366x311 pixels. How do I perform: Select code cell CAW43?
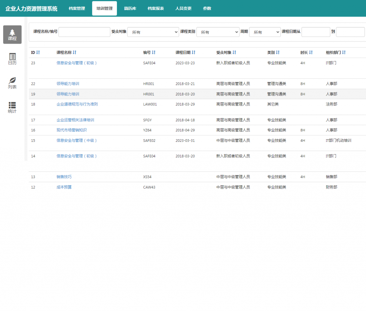tap(149, 187)
